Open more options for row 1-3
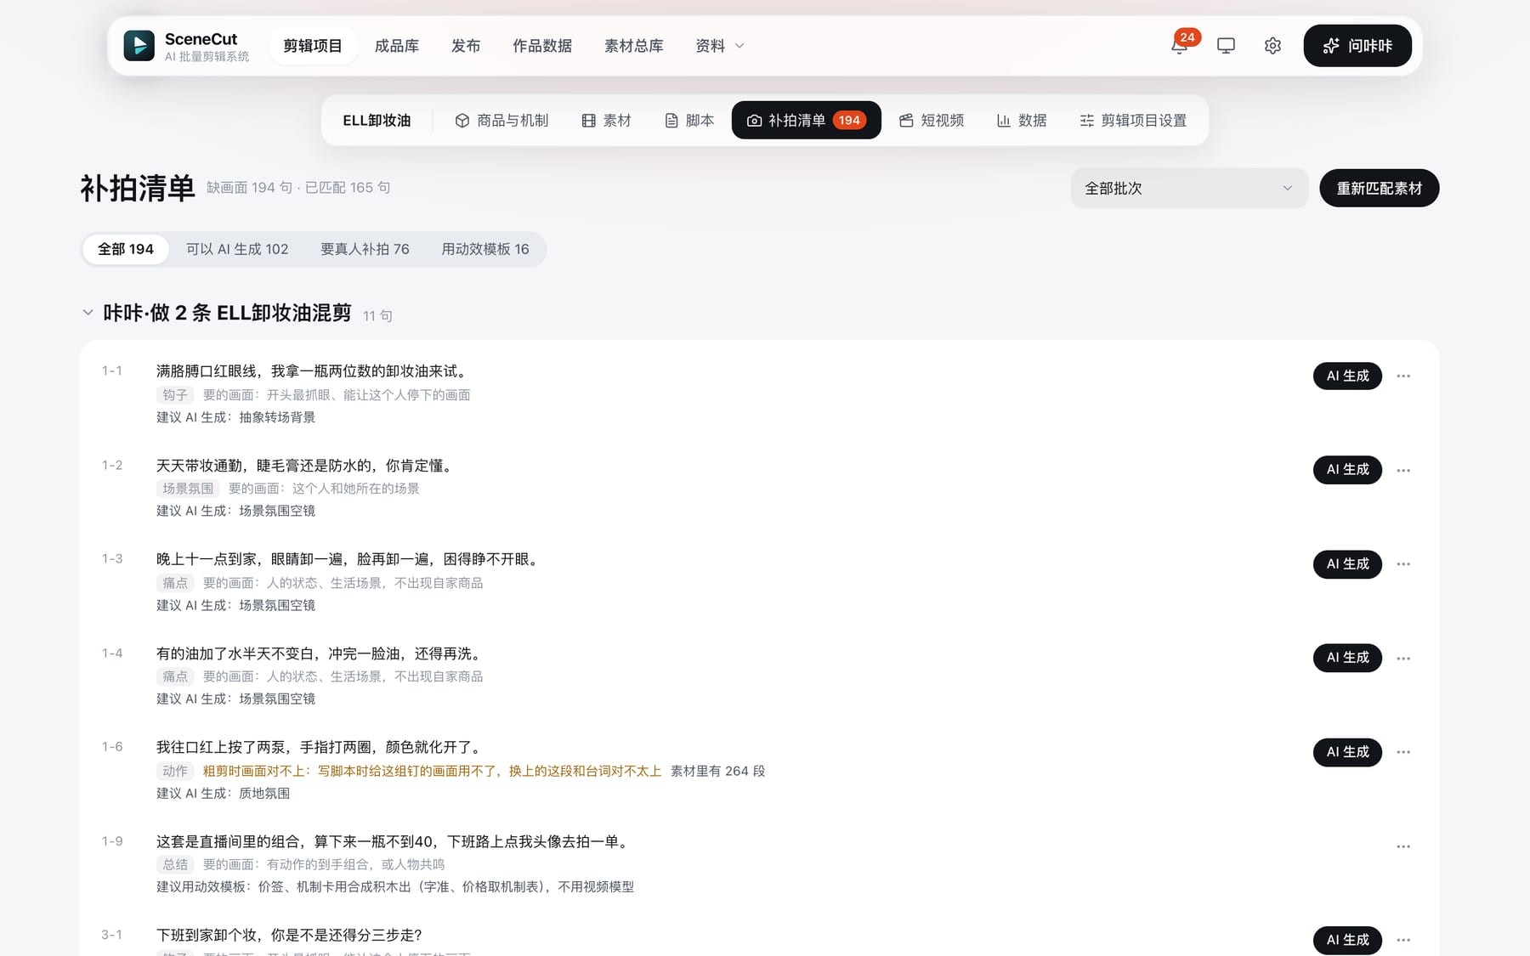The height and width of the screenshot is (956, 1530). pyautogui.click(x=1403, y=564)
